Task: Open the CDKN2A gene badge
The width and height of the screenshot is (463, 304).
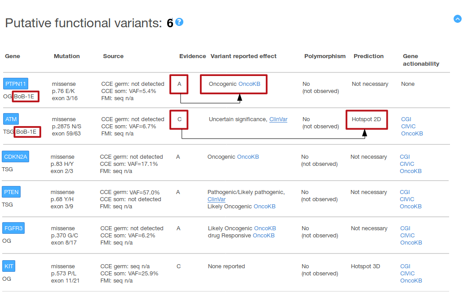Action: (15, 156)
